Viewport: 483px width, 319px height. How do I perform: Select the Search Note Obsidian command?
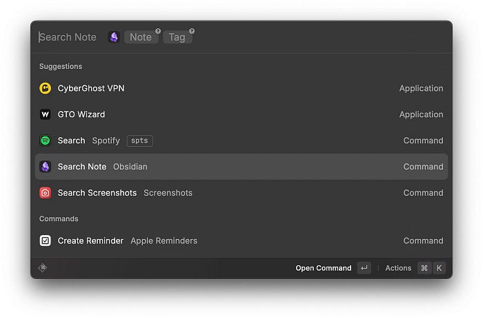[241, 167]
